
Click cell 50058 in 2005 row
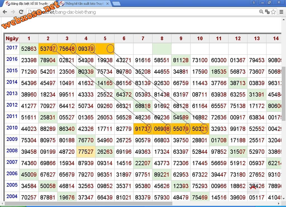click(48, 186)
